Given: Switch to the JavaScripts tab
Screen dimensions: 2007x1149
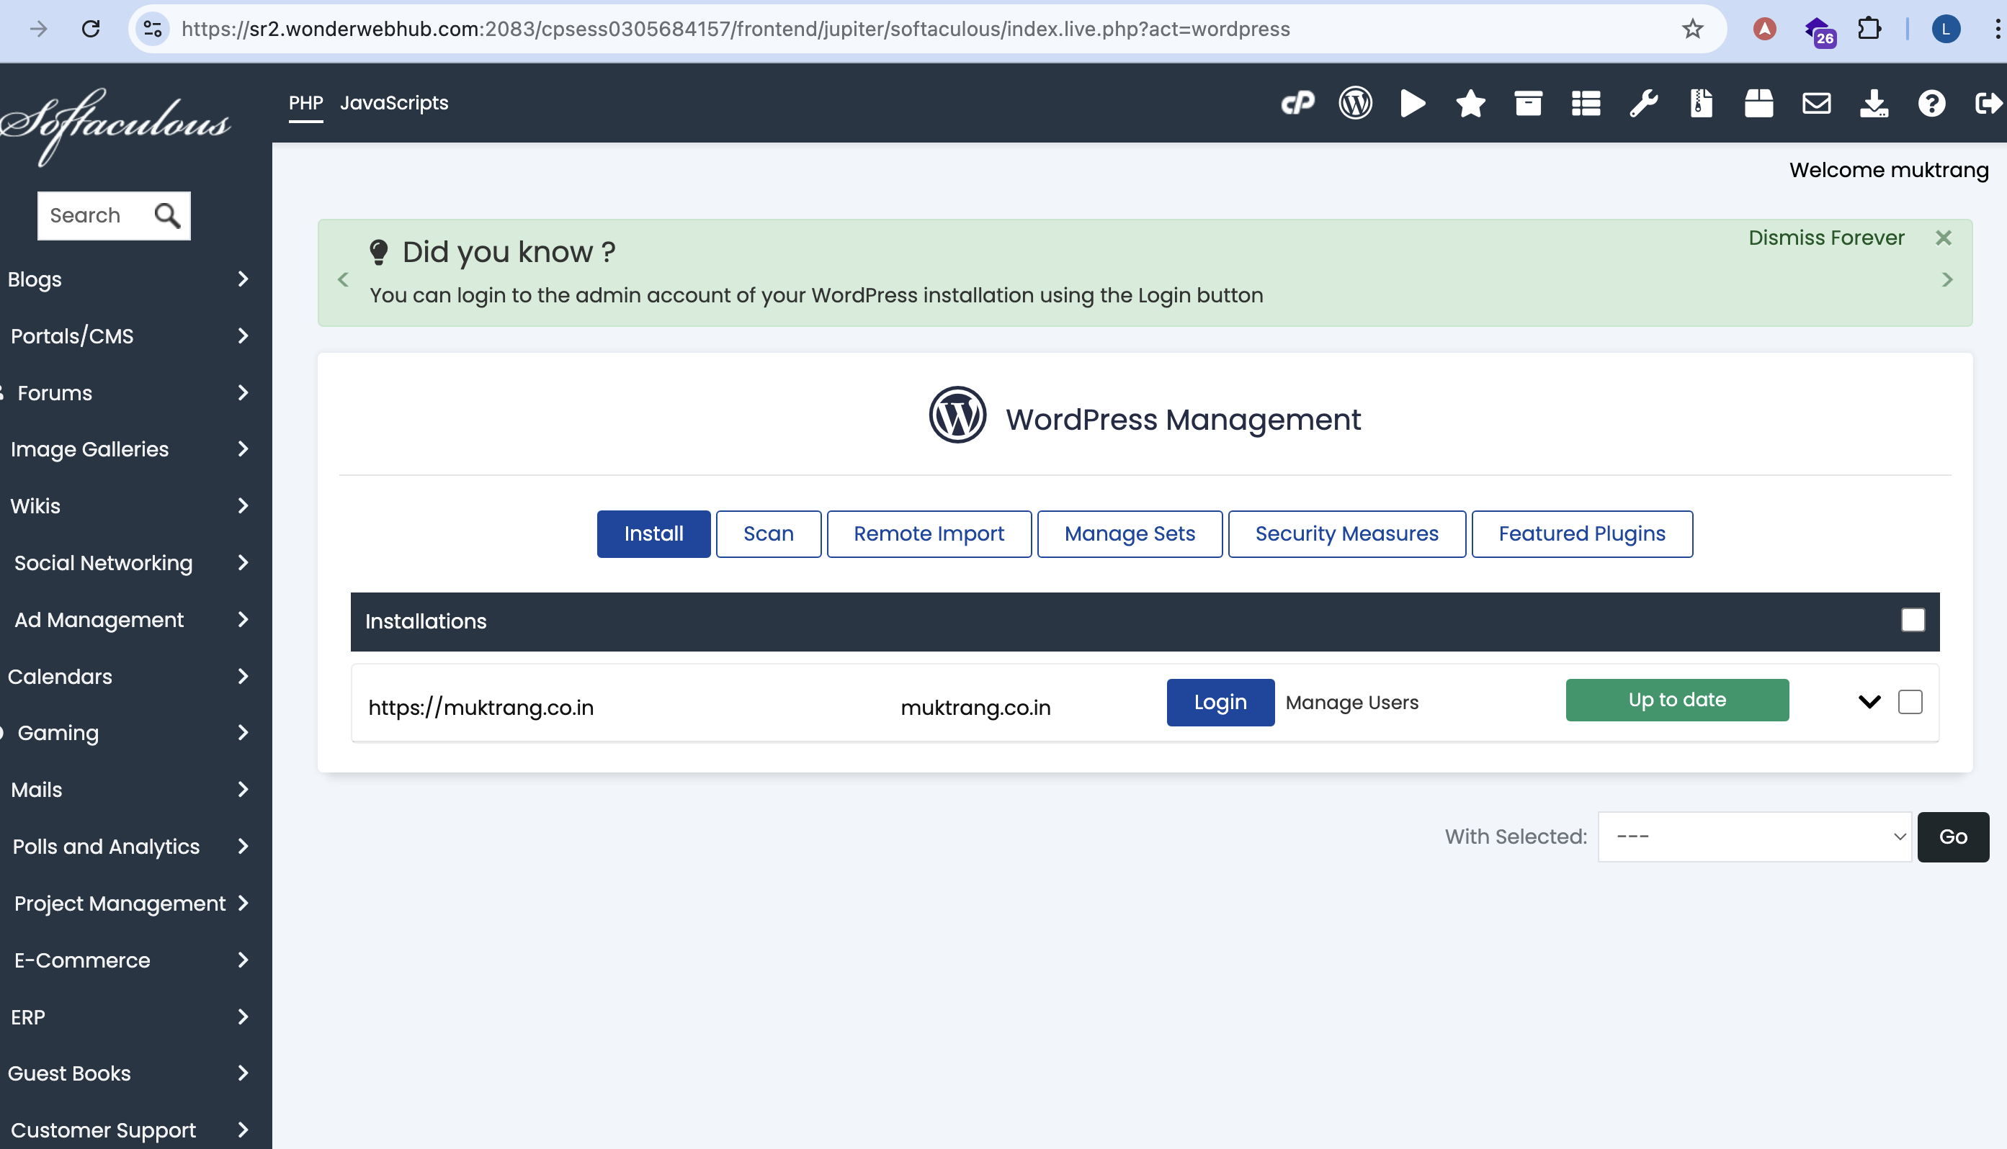Looking at the screenshot, I should click(394, 104).
